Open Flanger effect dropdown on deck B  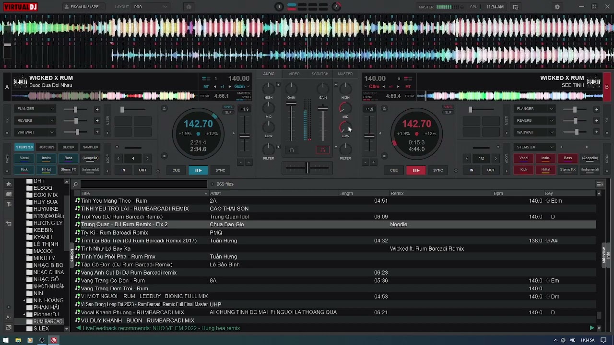point(534,109)
